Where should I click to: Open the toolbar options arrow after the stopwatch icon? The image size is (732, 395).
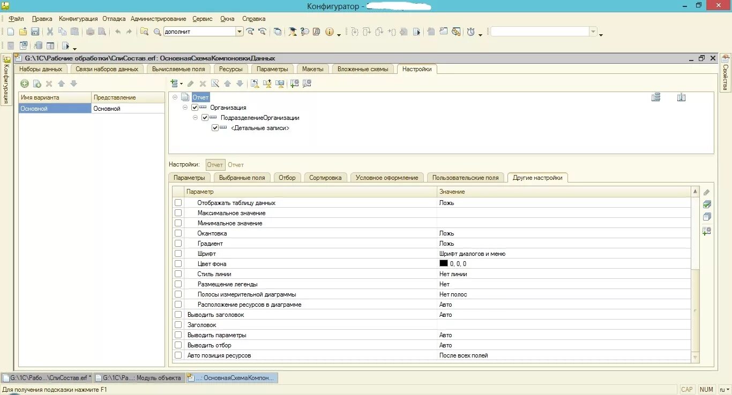(x=480, y=35)
